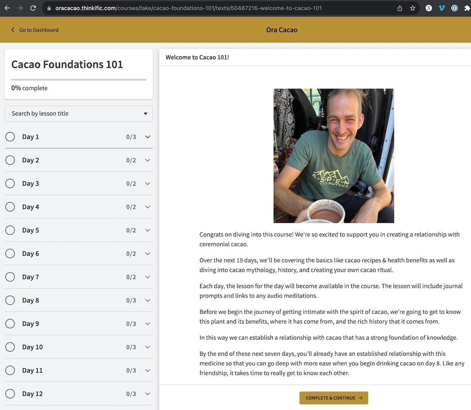Click the course progress bar
This screenshot has height=410, width=471.
pos(78,79)
